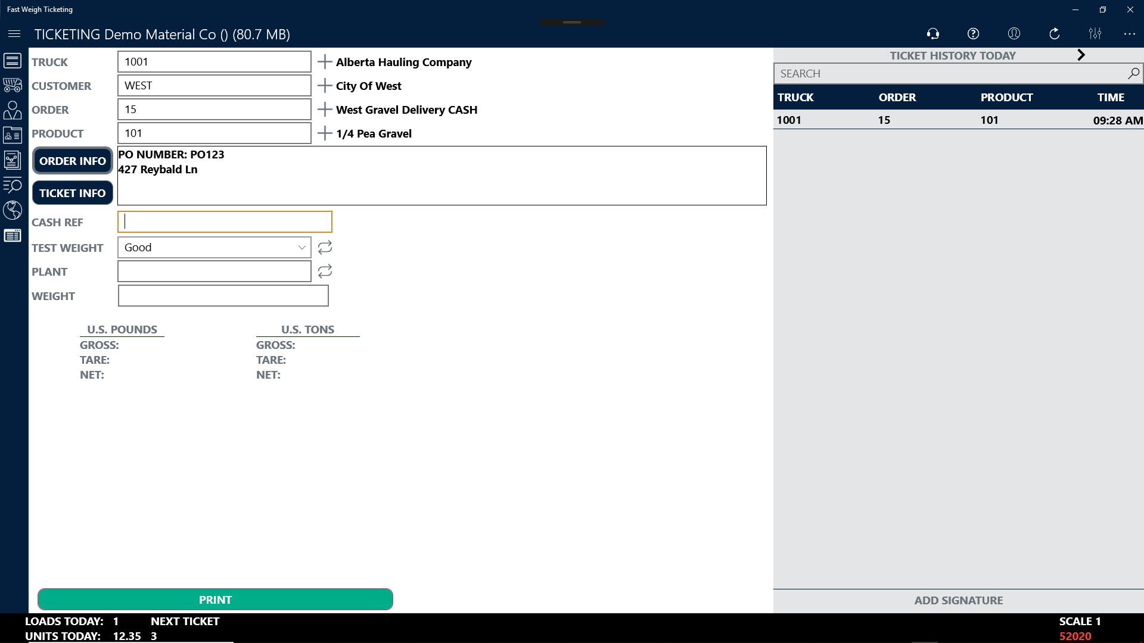1144x643 pixels.
Task: Click the U.S. TONS heading
Action: click(x=307, y=330)
